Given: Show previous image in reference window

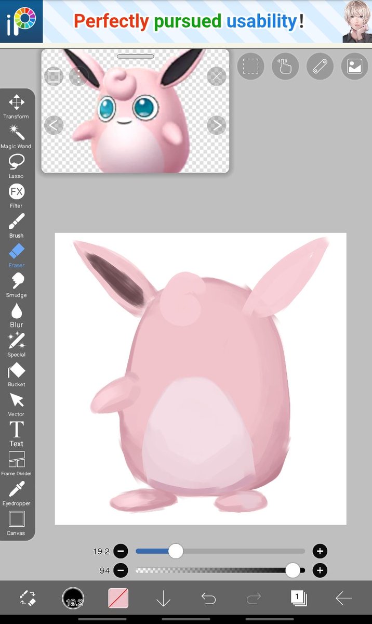Looking at the screenshot, I should click(x=54, y=125).
